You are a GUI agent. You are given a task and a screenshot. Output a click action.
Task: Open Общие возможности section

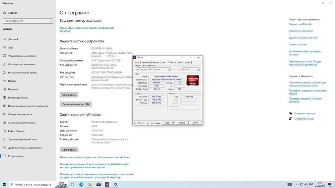[20, 114]
